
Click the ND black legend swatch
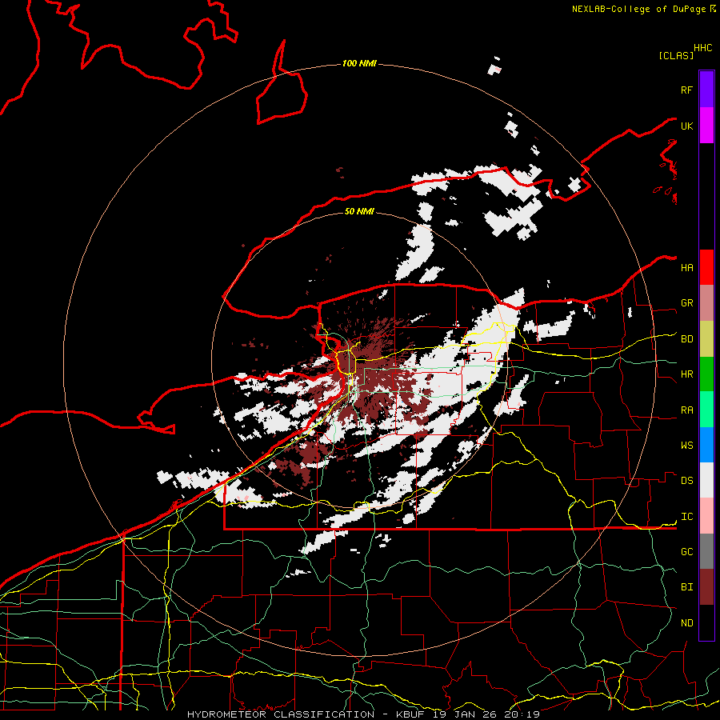pyautogui.click(x=706, y=622)
